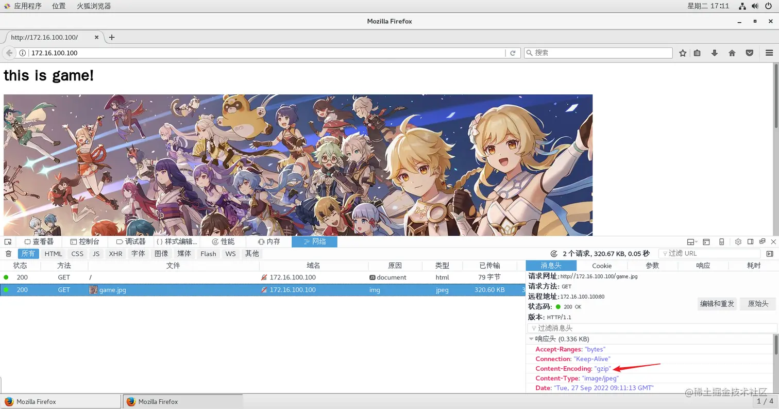Image resolution: width=779 pixels, height=409 pixels.
Task: Filter network requests by CSS
Action: point(77,254)
